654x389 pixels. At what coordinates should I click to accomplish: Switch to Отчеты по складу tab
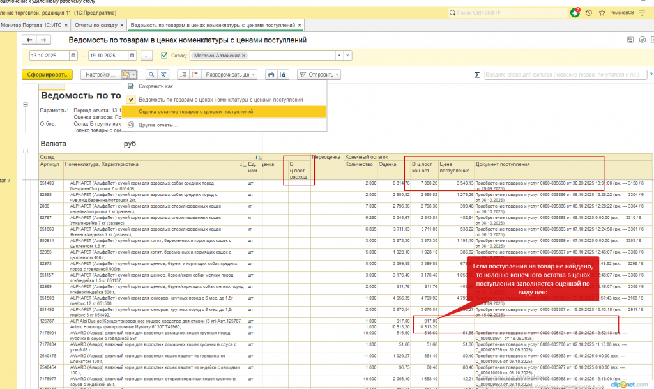pos(96,25)
